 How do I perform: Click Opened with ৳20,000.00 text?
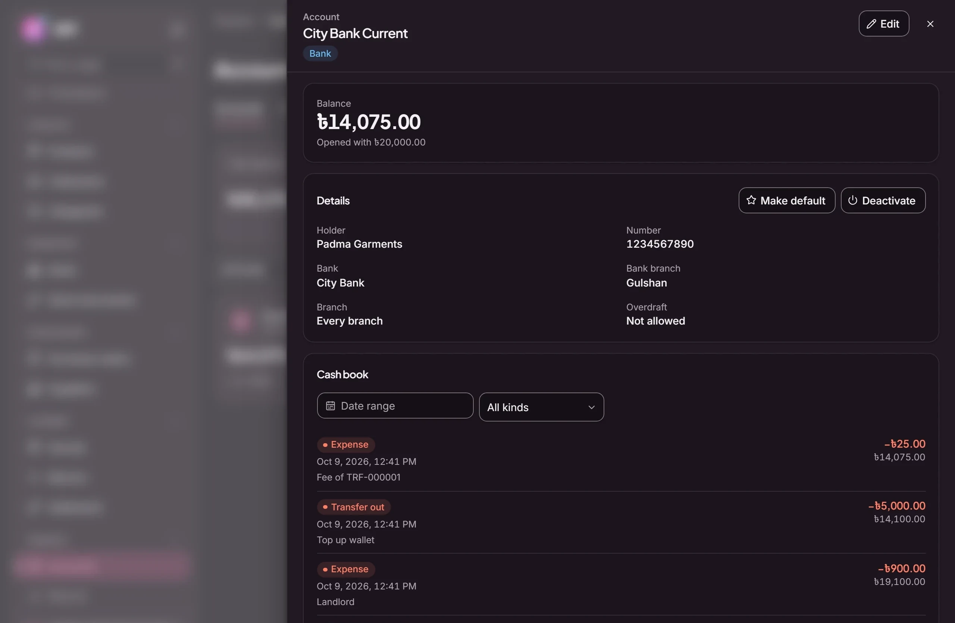371,143
